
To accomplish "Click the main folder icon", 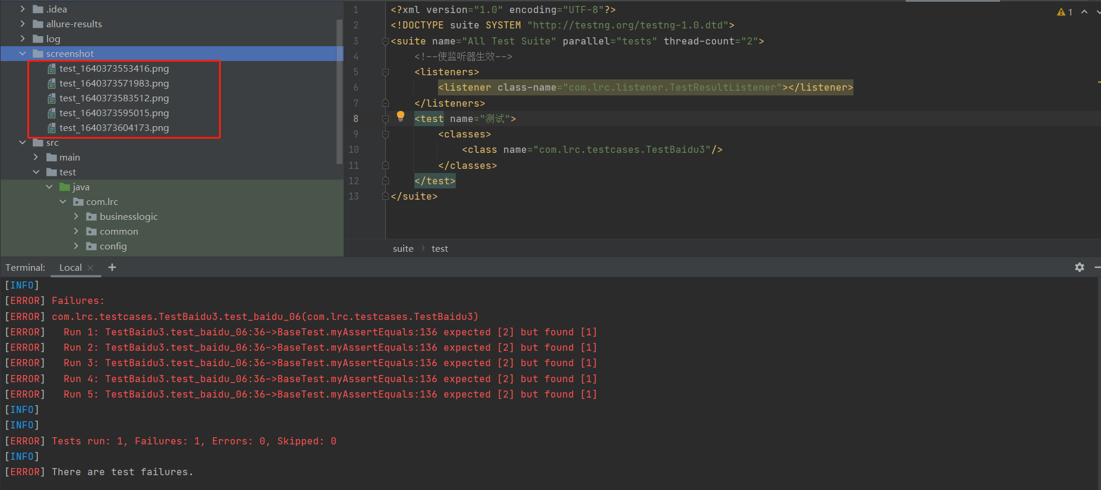I will pos(52,157).
